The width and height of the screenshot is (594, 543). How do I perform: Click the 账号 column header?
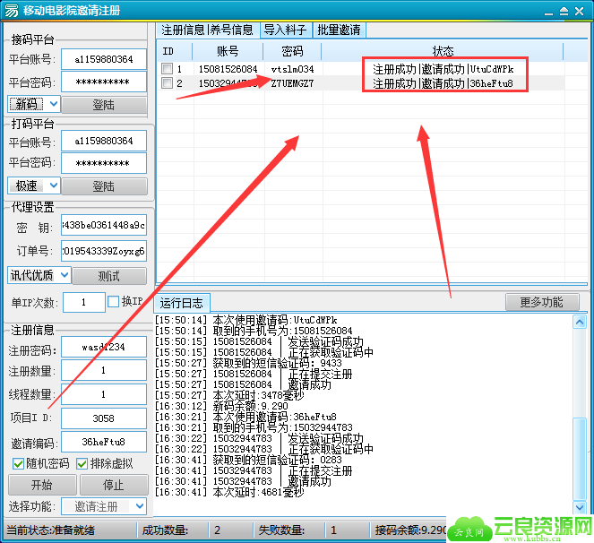pos(228,51)
